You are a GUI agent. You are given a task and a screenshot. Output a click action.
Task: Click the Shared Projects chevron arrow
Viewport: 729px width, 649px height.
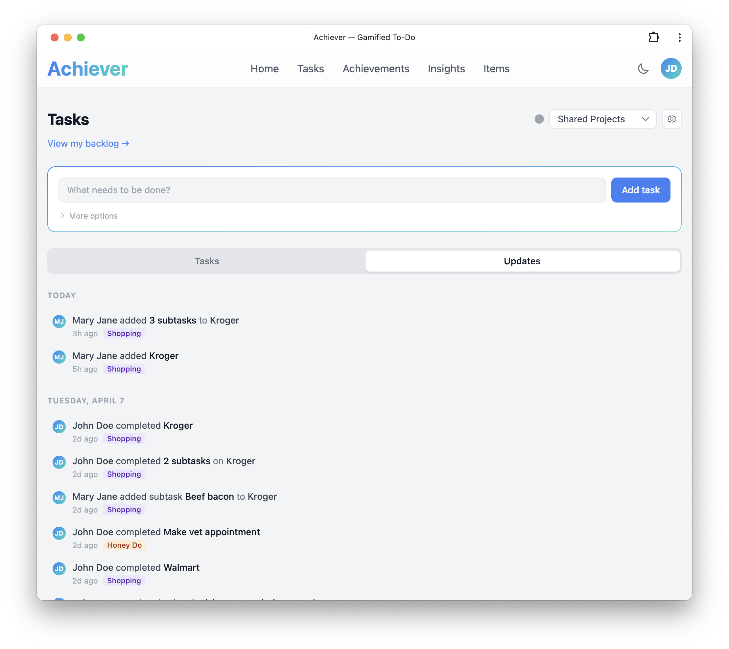(646, 119)
